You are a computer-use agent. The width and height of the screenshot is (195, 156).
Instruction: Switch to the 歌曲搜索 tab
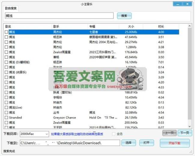click(11, 8)
